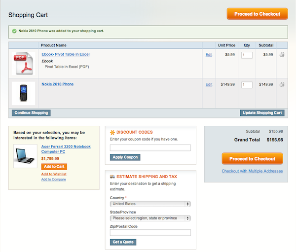
Task: Click the Discount Codes star icon
Action: (x=112, y=132)
